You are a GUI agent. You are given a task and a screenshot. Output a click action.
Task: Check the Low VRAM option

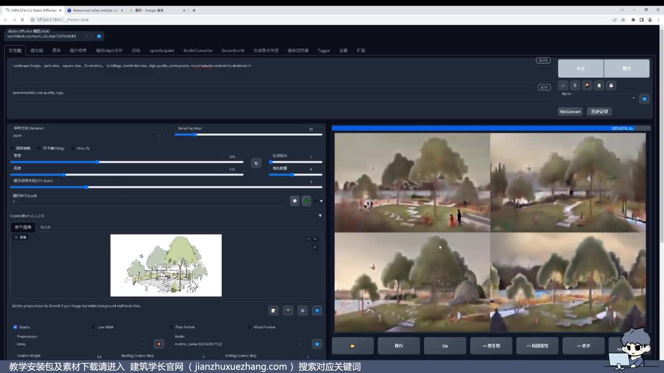(x=93, y=327)
